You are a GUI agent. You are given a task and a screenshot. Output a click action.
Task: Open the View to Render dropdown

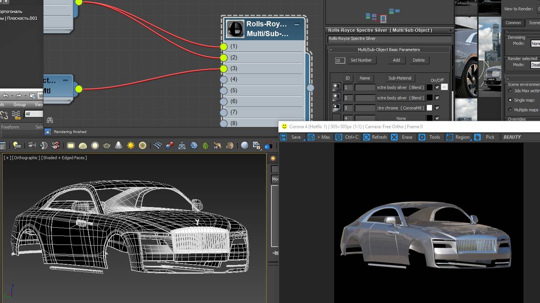coord(539,9)
